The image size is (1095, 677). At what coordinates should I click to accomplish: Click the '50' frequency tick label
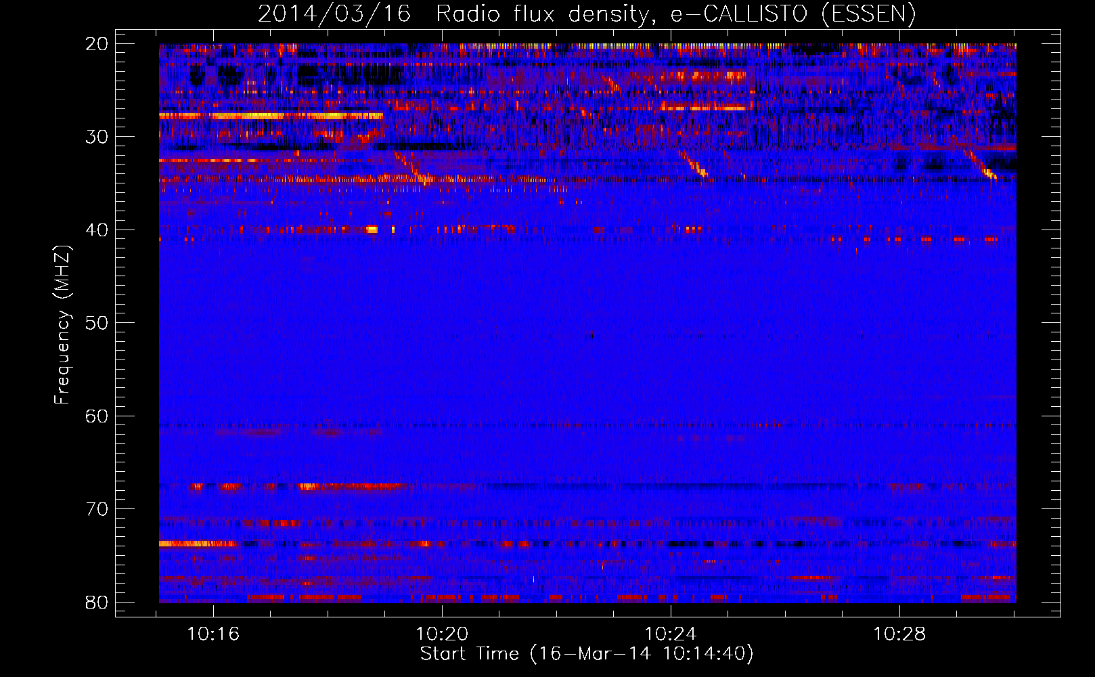pyautogui.click(x=97, y=323)
